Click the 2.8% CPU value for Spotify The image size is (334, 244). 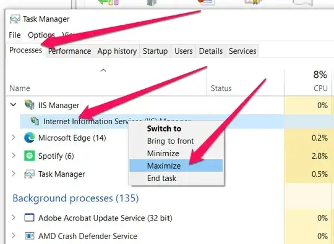[320, 156]
